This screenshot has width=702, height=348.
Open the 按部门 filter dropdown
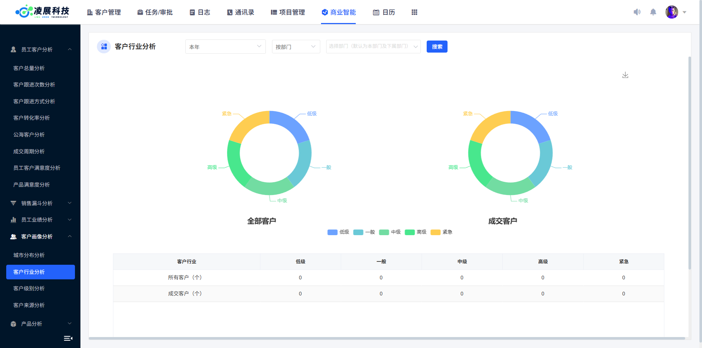pos(296,47)
